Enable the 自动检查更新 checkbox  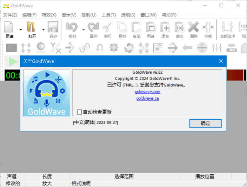(x=80, y=112)
